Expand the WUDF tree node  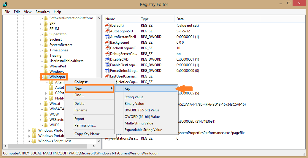(x=41, y=125)
